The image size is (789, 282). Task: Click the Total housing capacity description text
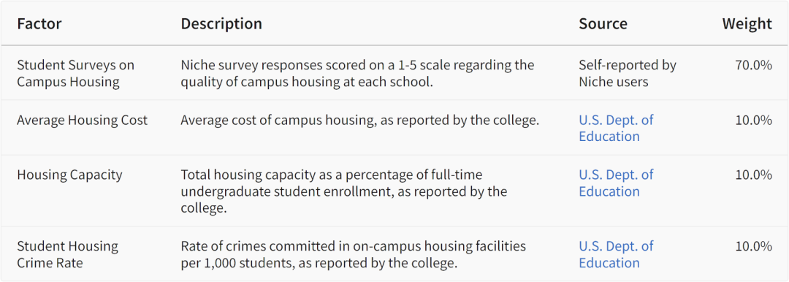coord(343,191)
